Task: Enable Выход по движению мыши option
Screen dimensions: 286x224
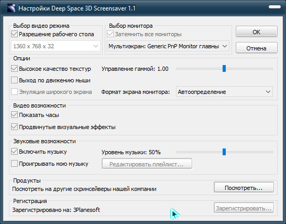Action: point(14,80)
